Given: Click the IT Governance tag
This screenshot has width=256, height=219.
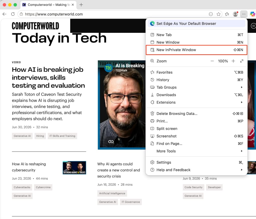Looking at the screenshot, I should tap(131, 202).
